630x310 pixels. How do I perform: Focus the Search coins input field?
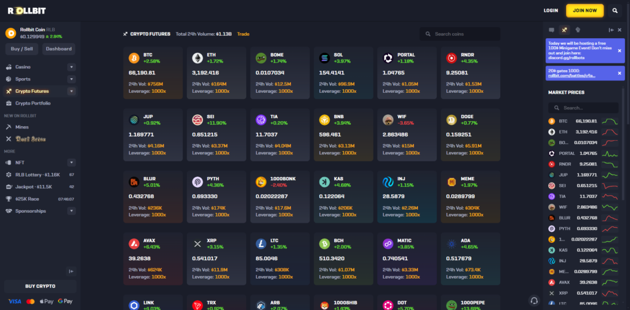[x=460, y=34]
